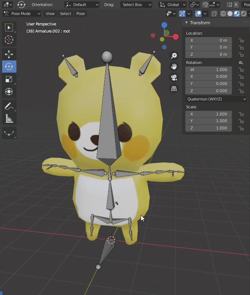This screenshot has width=250, height=295.
Task: Click the Rotation Y value field
Action: pos(209,84)
